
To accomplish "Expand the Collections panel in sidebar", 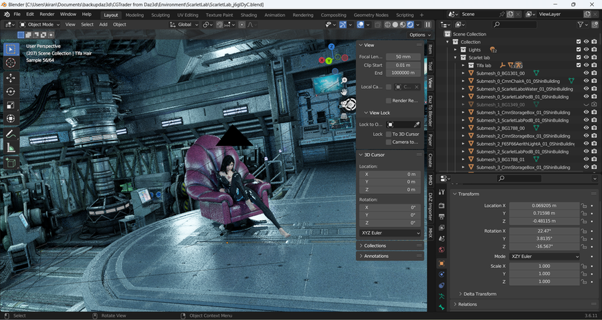I will (x=375, y=246).
